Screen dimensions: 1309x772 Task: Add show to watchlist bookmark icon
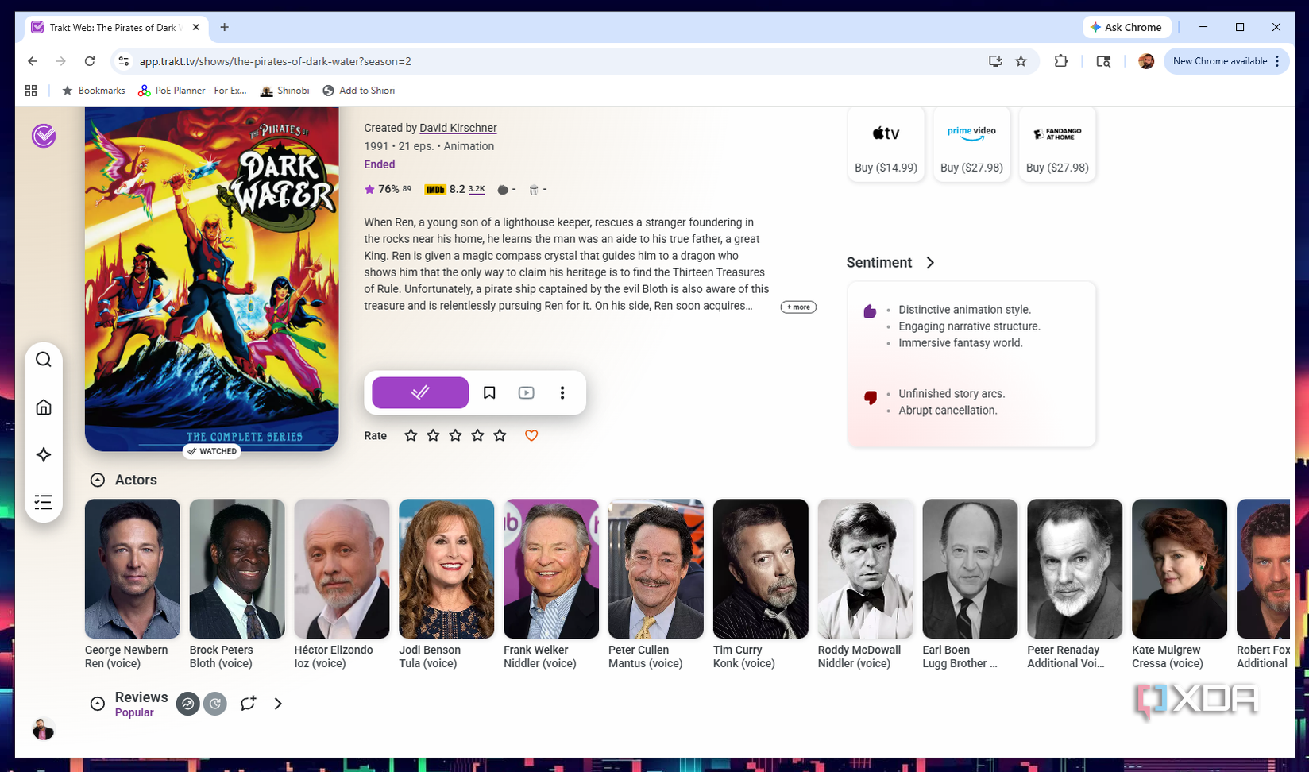[x=489, y=392]
